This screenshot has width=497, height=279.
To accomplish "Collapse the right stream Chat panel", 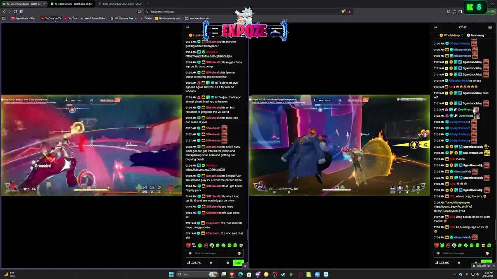I will 435,27.
